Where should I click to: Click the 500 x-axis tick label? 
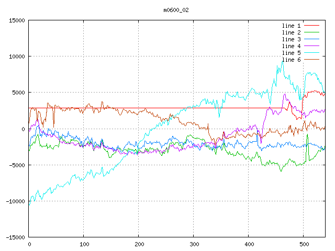[304, 244]
